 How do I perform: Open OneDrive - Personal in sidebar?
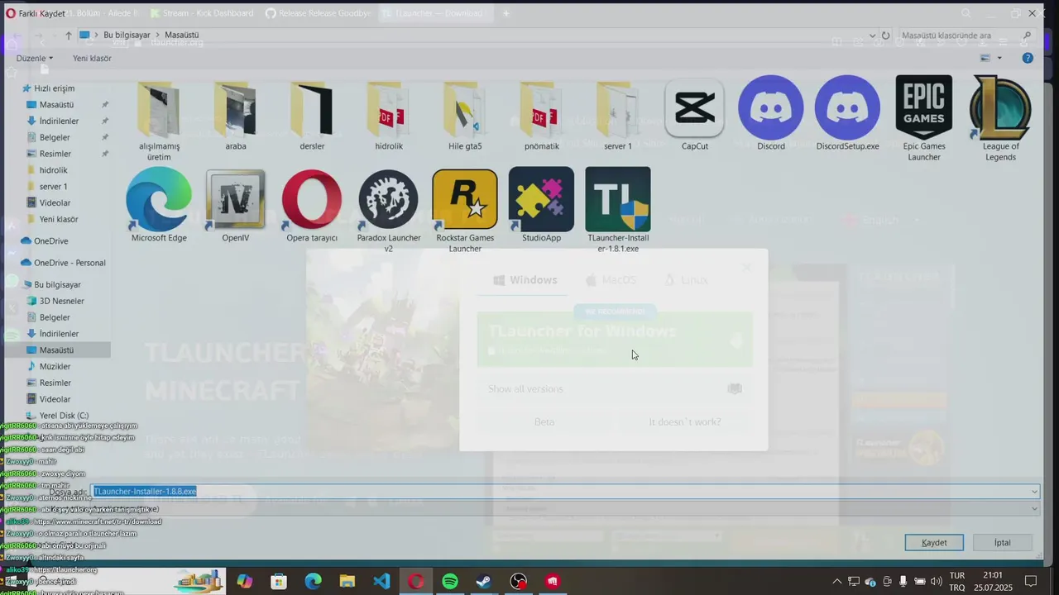69,263
